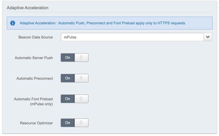Click the Automatic Font Preload label
219x136 pixels.
tap(33, 99)
